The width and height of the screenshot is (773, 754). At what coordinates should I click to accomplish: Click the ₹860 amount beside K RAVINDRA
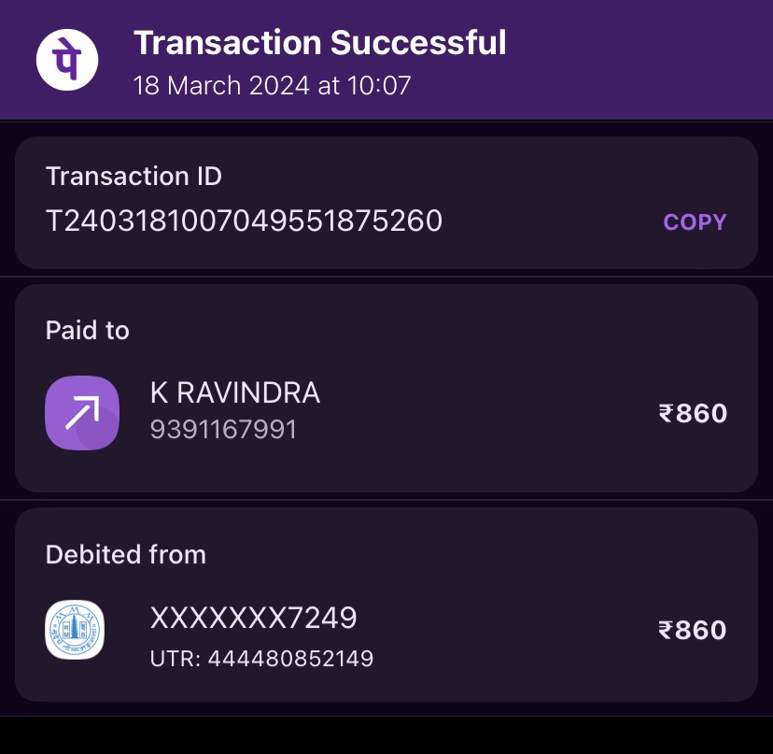tap(693, 413)
